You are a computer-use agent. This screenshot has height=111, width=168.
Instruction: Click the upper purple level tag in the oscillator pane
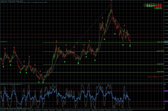[x=166, y=91]
